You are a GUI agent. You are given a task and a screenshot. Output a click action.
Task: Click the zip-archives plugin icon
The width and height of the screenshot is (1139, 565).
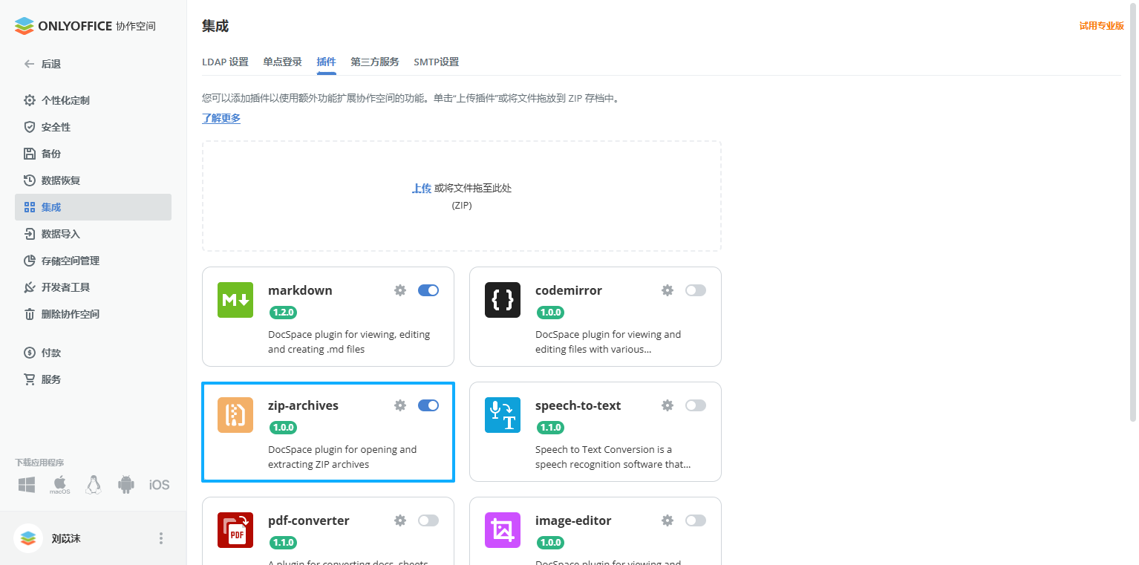pos(235,415)
